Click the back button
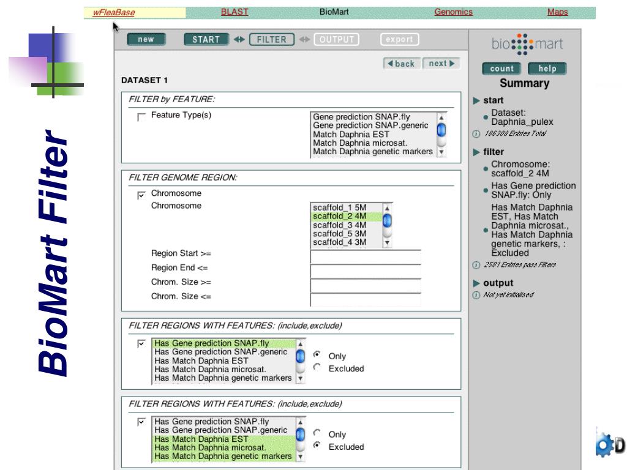This screenshot has height=470, width=627. tap(402, 64)
